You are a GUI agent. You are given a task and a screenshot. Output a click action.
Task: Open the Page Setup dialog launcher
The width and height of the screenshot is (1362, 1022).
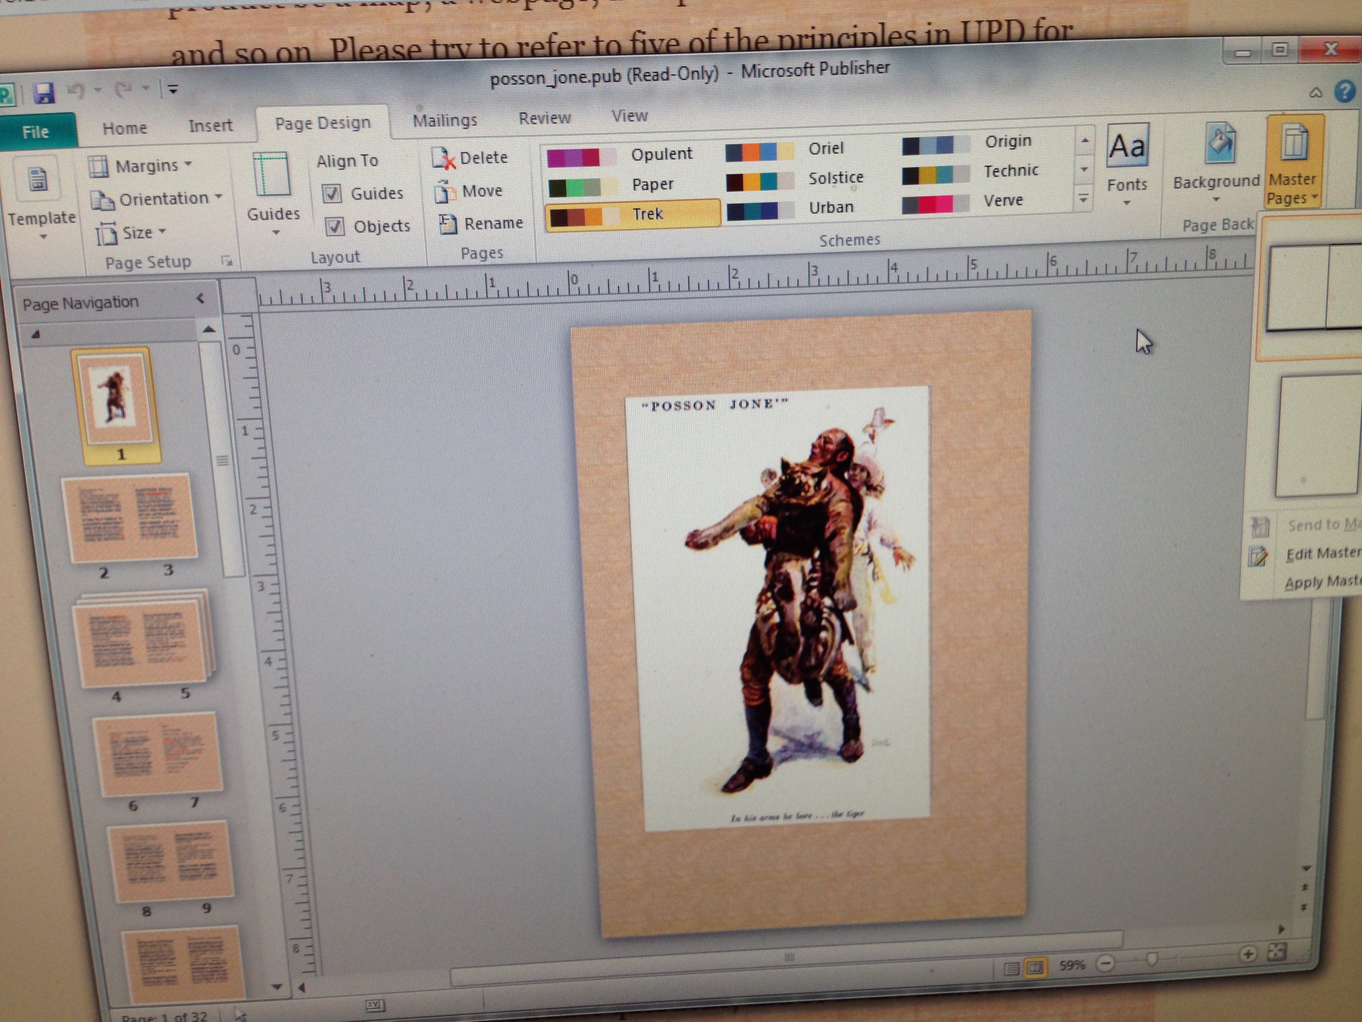click(x=227, y=261)
